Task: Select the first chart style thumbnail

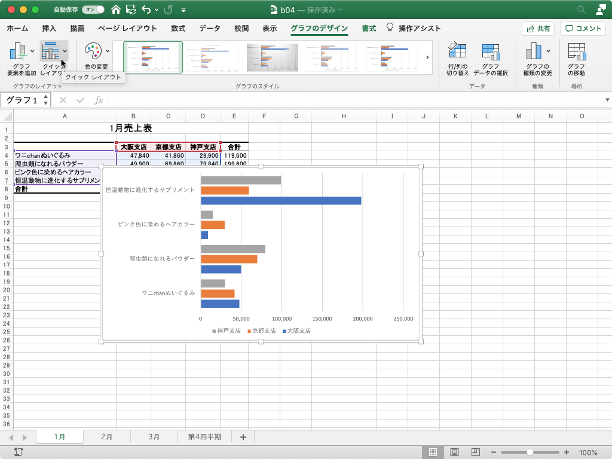Action: [x=153, y=57]
